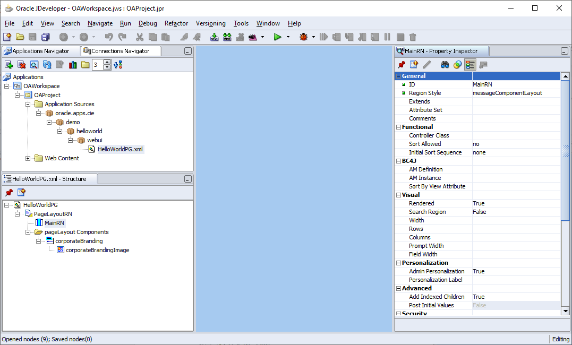Select the corporateBranding node in Structure

[x=79, y=241]
